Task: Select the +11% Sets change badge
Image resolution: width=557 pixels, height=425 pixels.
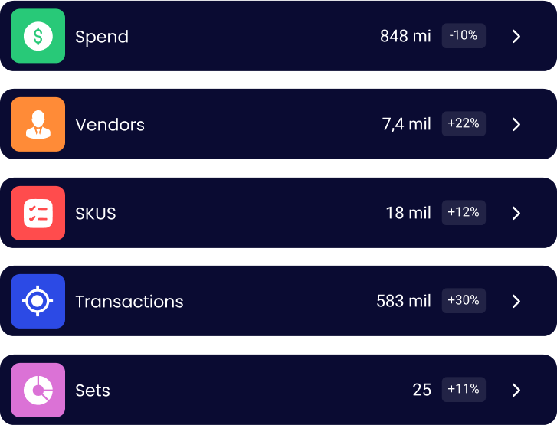Action: 464,389
